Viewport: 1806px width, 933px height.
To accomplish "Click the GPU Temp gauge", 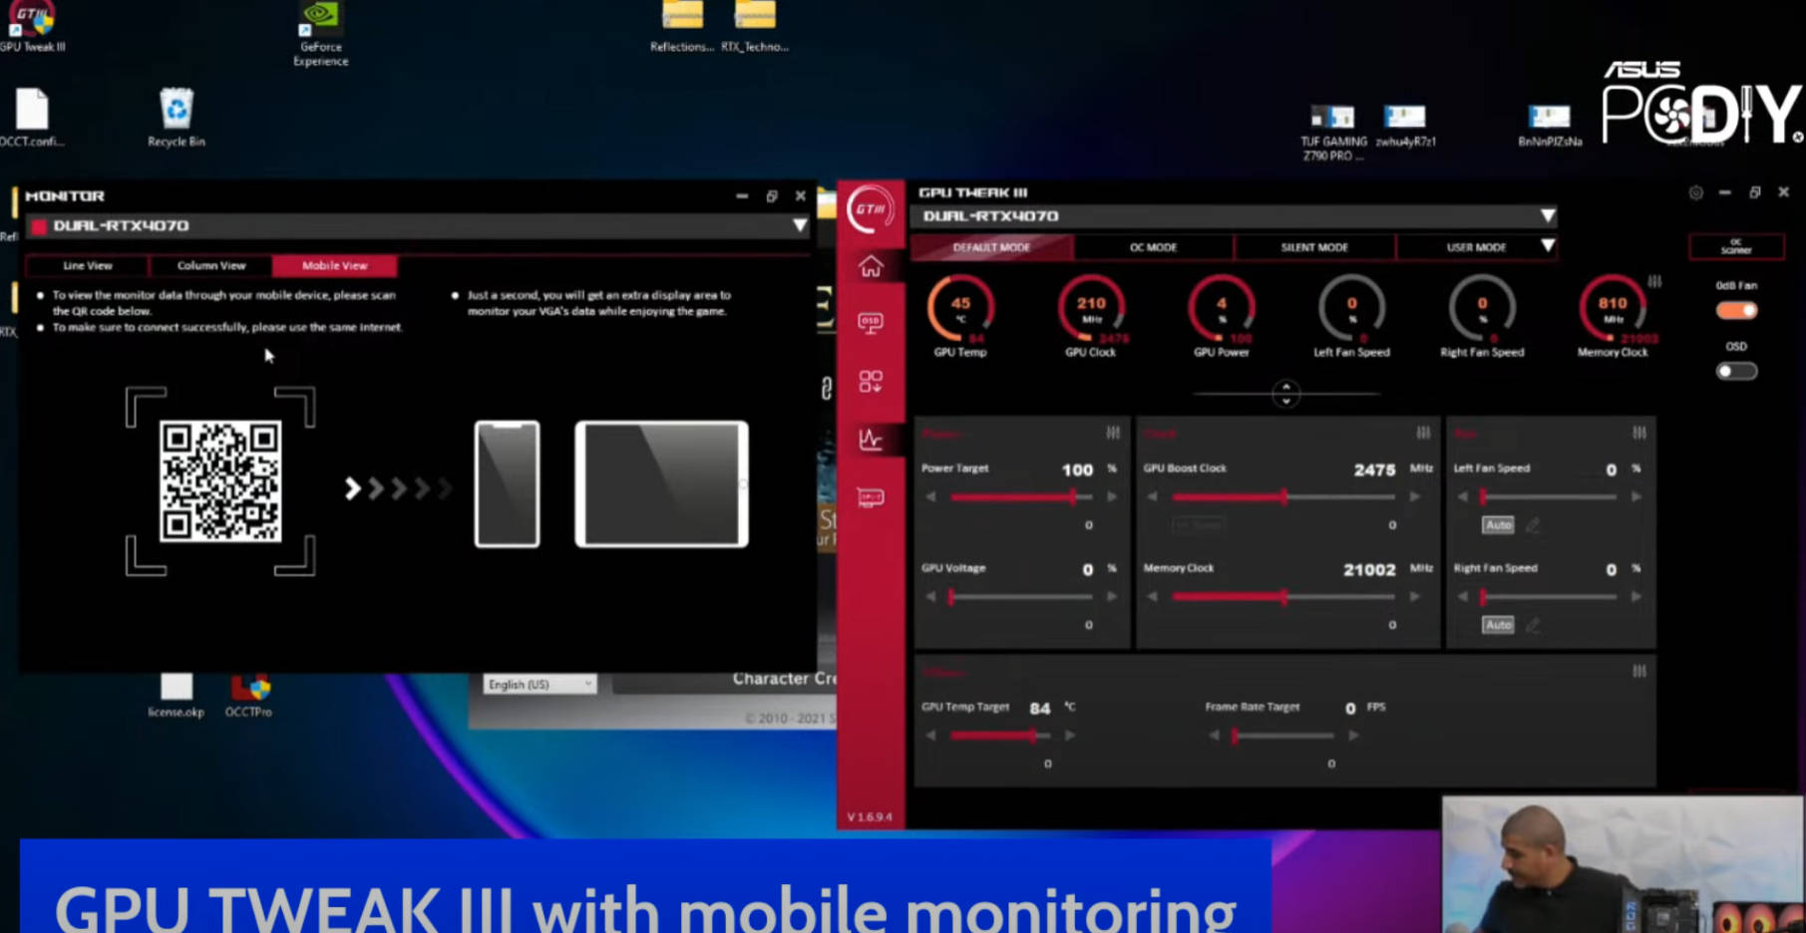I will coord(960,308).
